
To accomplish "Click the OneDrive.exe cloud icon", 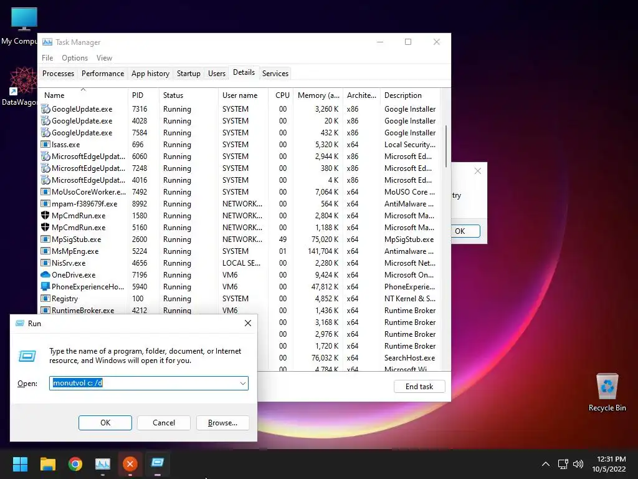I will tap(45, 274).
